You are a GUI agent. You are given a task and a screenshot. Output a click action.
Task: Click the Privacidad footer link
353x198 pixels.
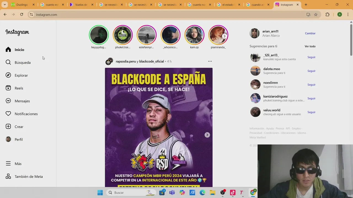(x=256, y=133)
